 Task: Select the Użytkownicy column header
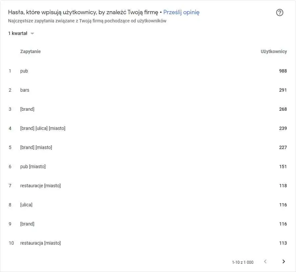[274, 51]
